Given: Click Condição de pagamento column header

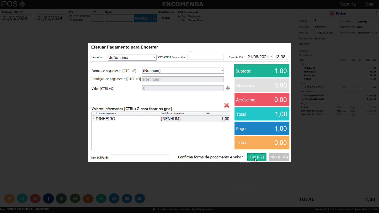Looking at the screenshot, I should (x=182, y=114).
